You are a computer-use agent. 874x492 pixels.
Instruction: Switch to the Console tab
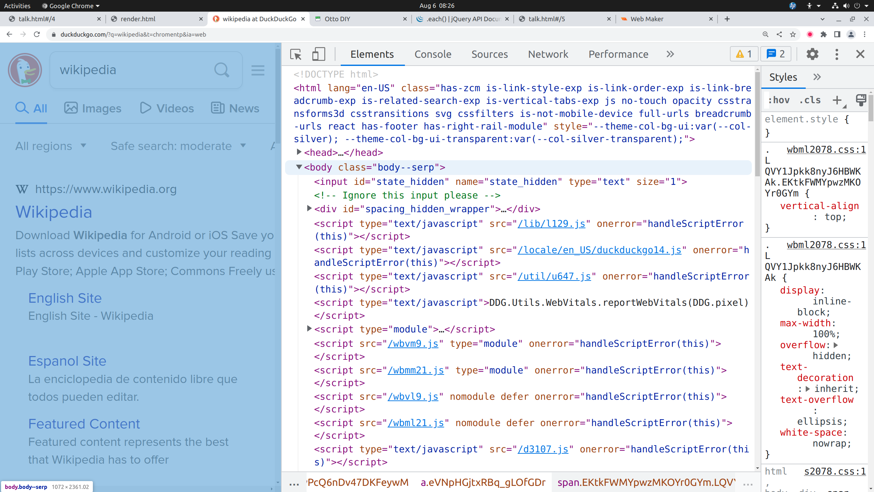[x=433, y=54]
